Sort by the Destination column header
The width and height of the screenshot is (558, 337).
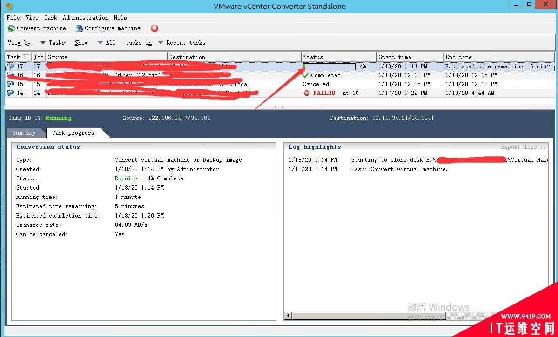point(234,57)
